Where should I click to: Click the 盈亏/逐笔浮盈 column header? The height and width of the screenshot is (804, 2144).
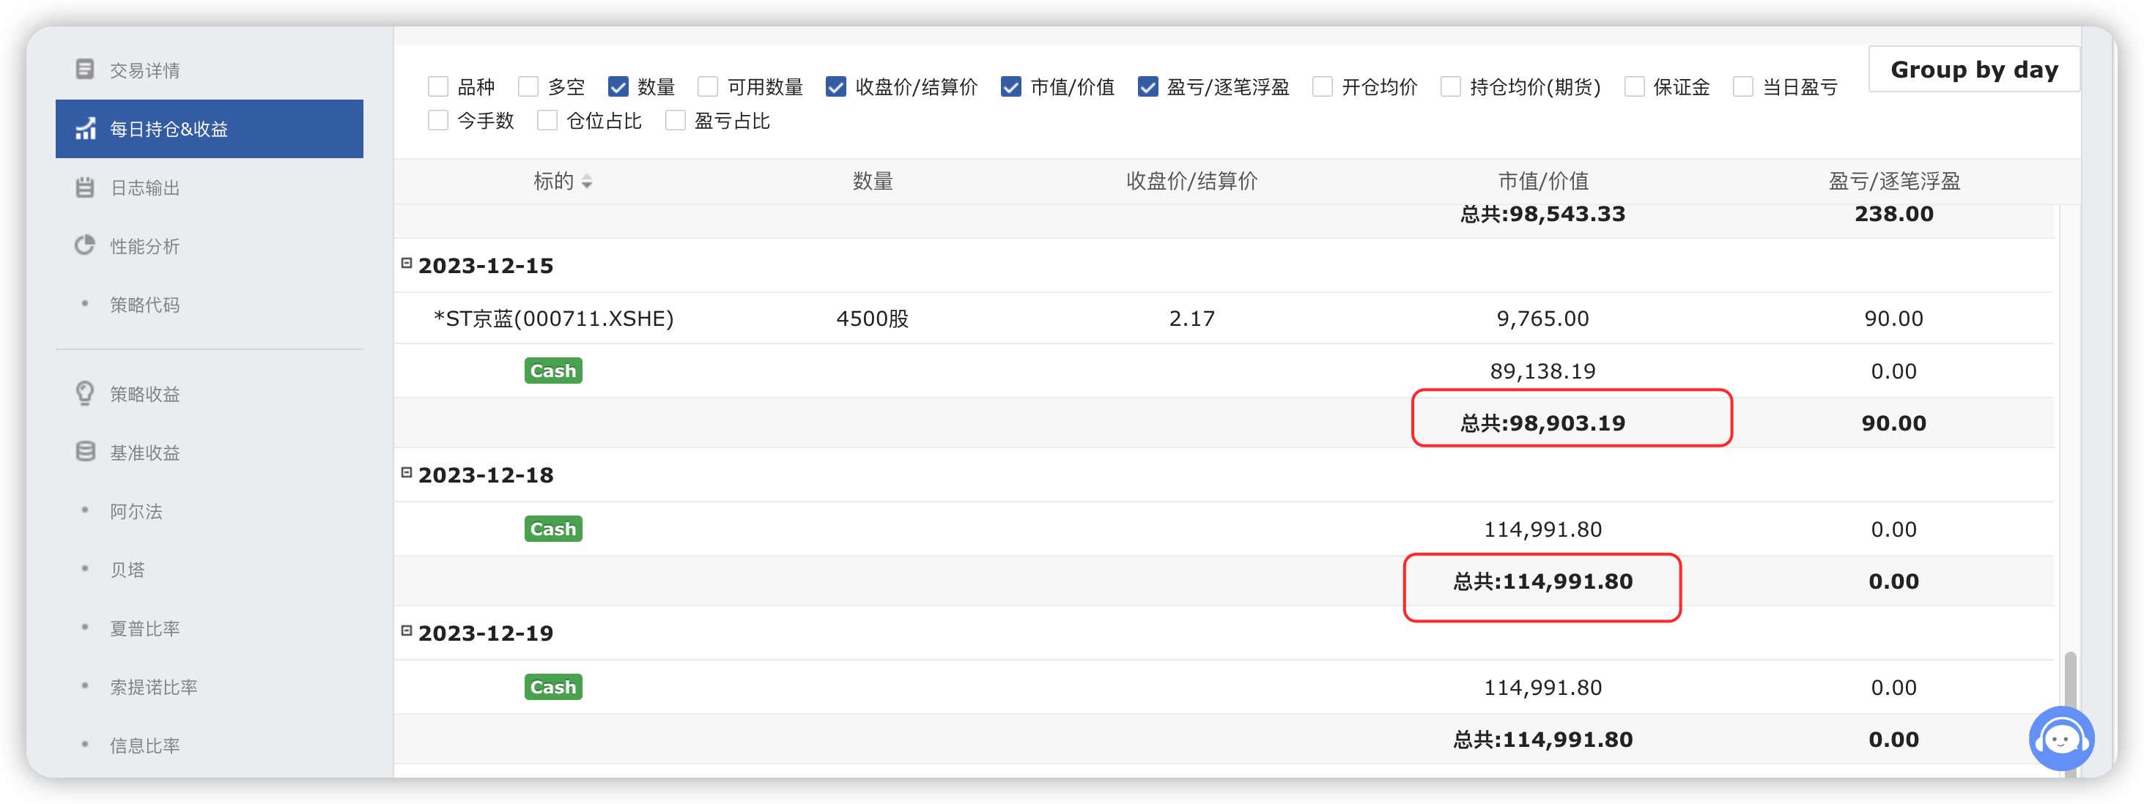[1893, 182]
